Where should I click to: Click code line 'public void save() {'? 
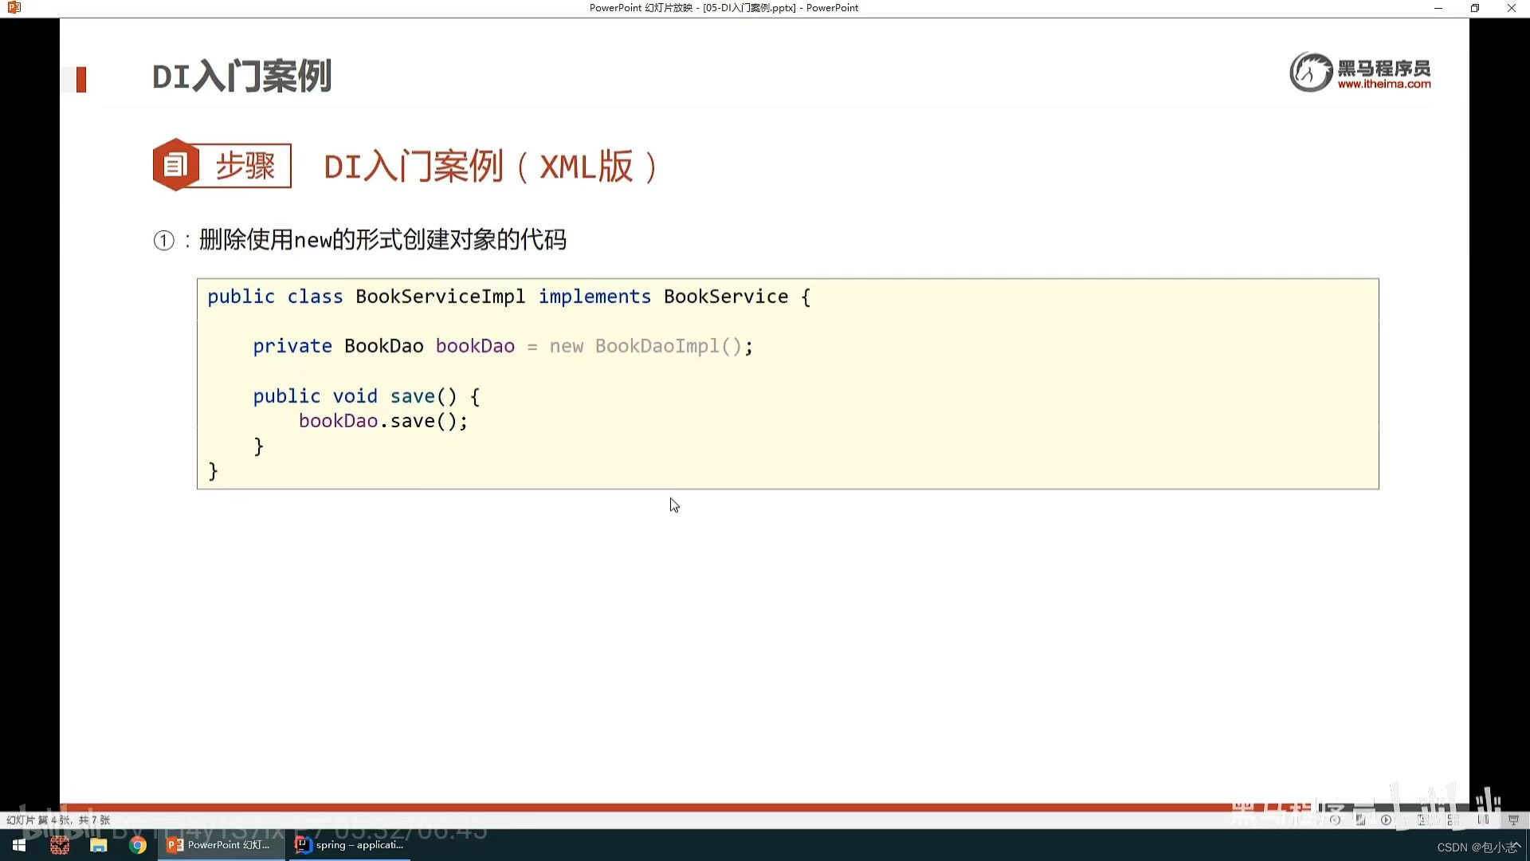367,396
